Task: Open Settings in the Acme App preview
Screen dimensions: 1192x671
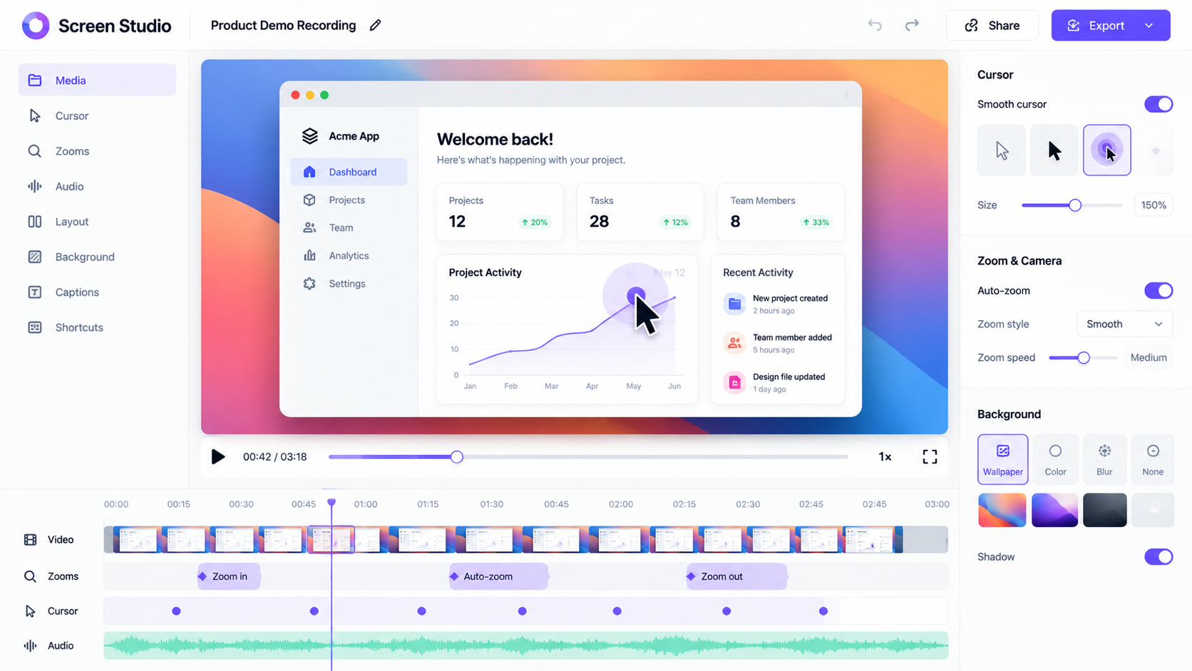Action: [x=349, y=283]
